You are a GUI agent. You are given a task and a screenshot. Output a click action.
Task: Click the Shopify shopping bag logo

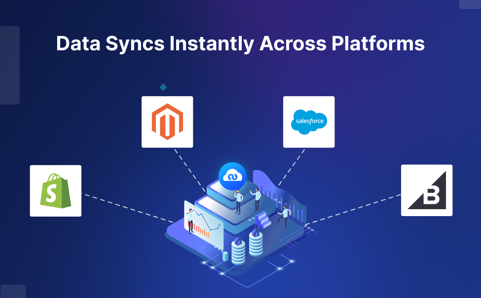(x=55, y=191)
